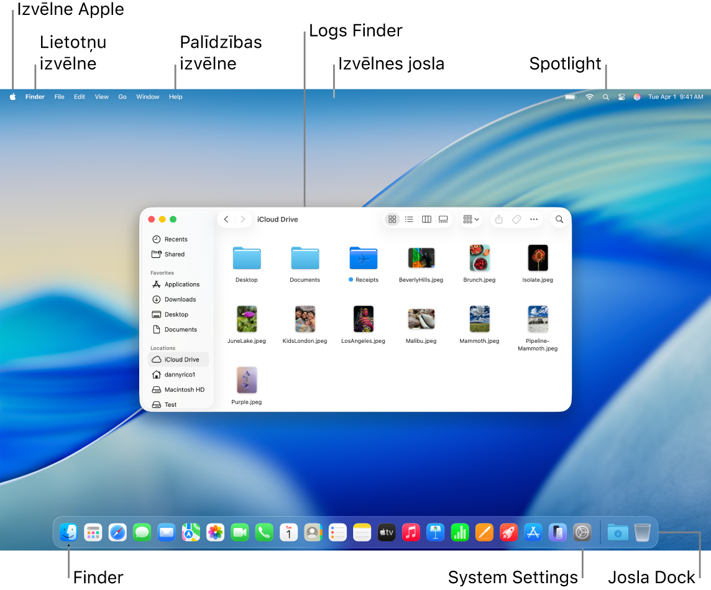Click the Wi-Fi status icon in menu bar

[589, 96]
